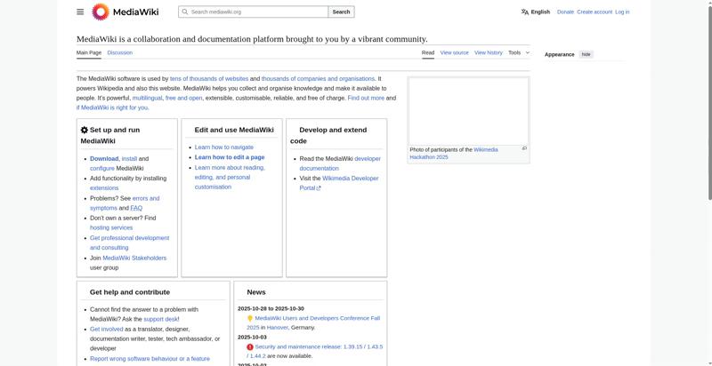Click the magnifying glass search icon
712x366 pixels.
pyautogui.click(x=184, y=12)
